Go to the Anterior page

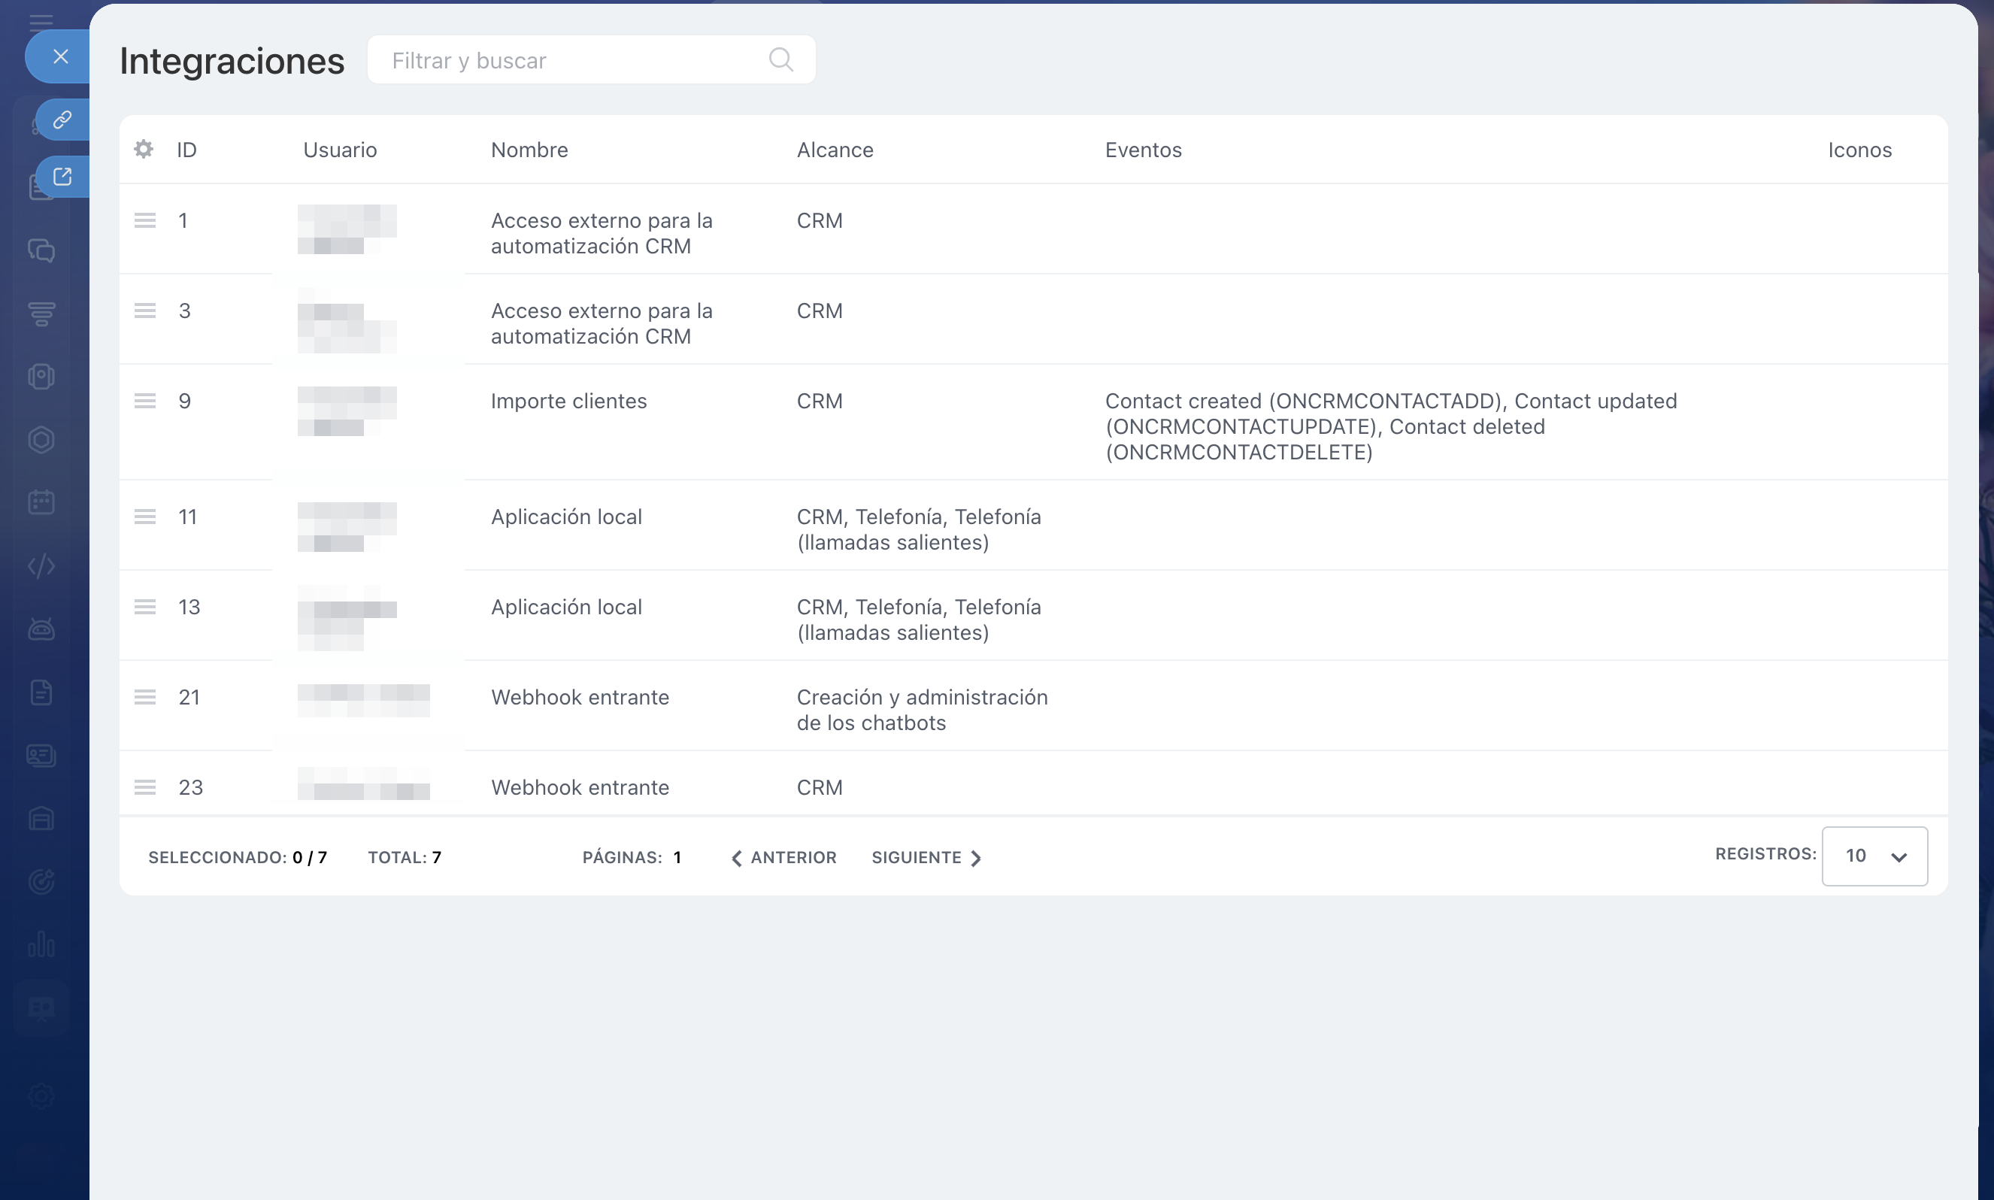coord(783,857)
